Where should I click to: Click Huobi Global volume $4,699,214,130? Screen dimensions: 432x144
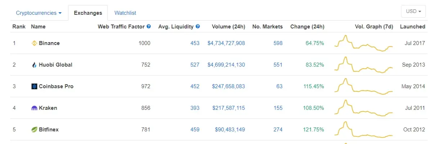[226, 65]
